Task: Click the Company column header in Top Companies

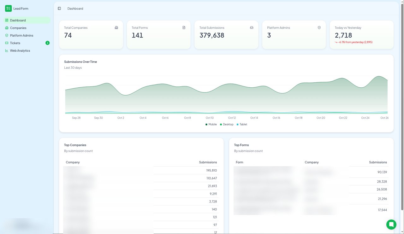Action: click(73, 162)
